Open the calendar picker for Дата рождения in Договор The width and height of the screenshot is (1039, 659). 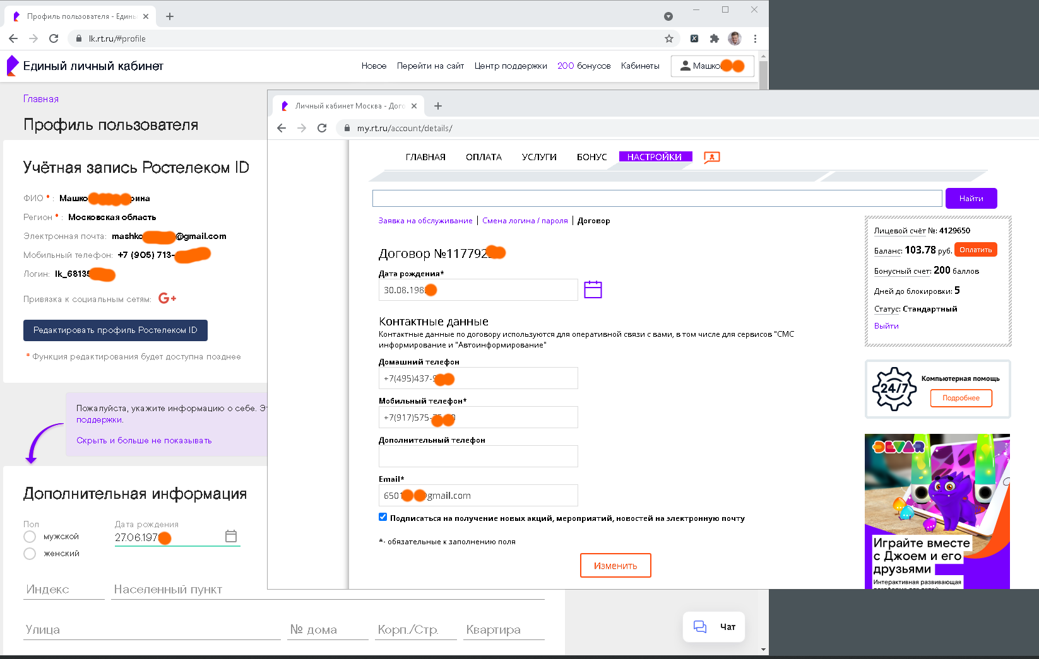coord(593,289)
